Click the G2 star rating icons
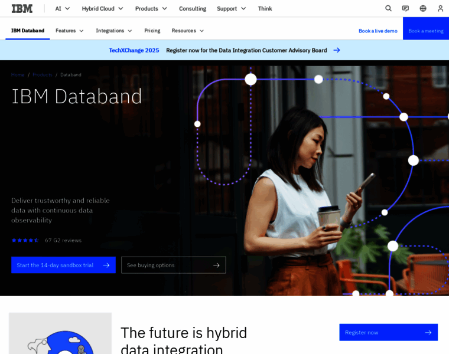Image resolution: width=449 pixels, height=354 pixels. click(x=25, y=240)
